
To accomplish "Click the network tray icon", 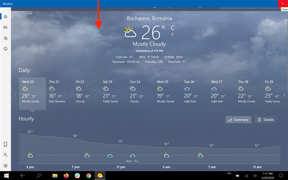I will 247,176.
